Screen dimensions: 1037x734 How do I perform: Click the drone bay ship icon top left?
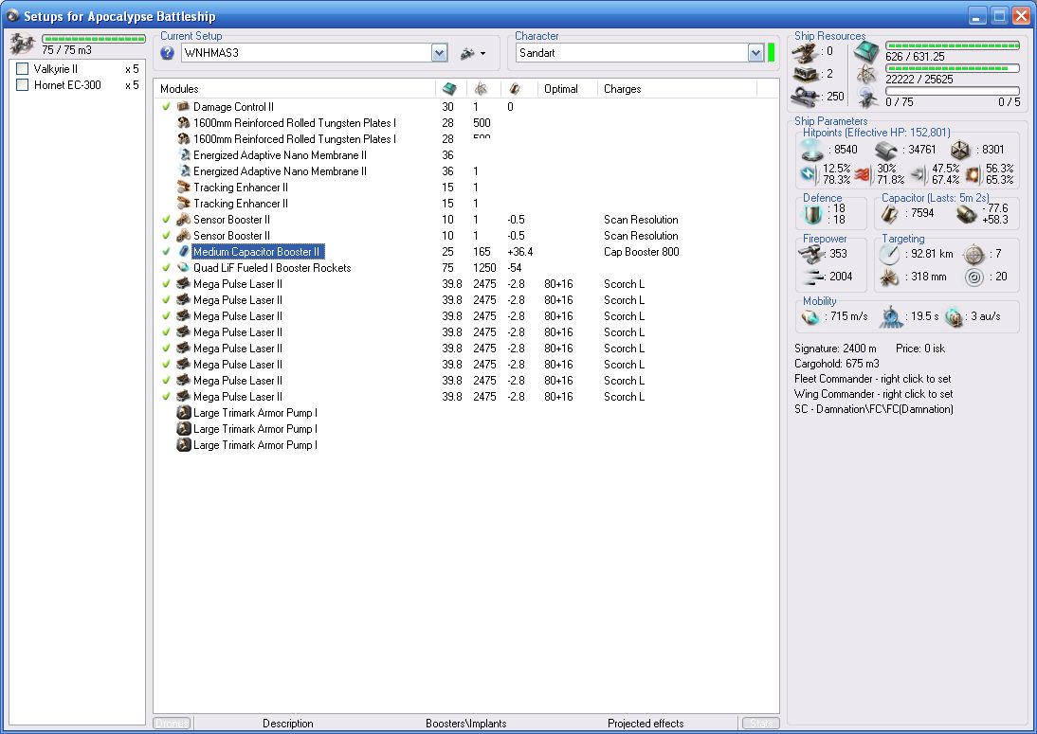pos(23,44)
